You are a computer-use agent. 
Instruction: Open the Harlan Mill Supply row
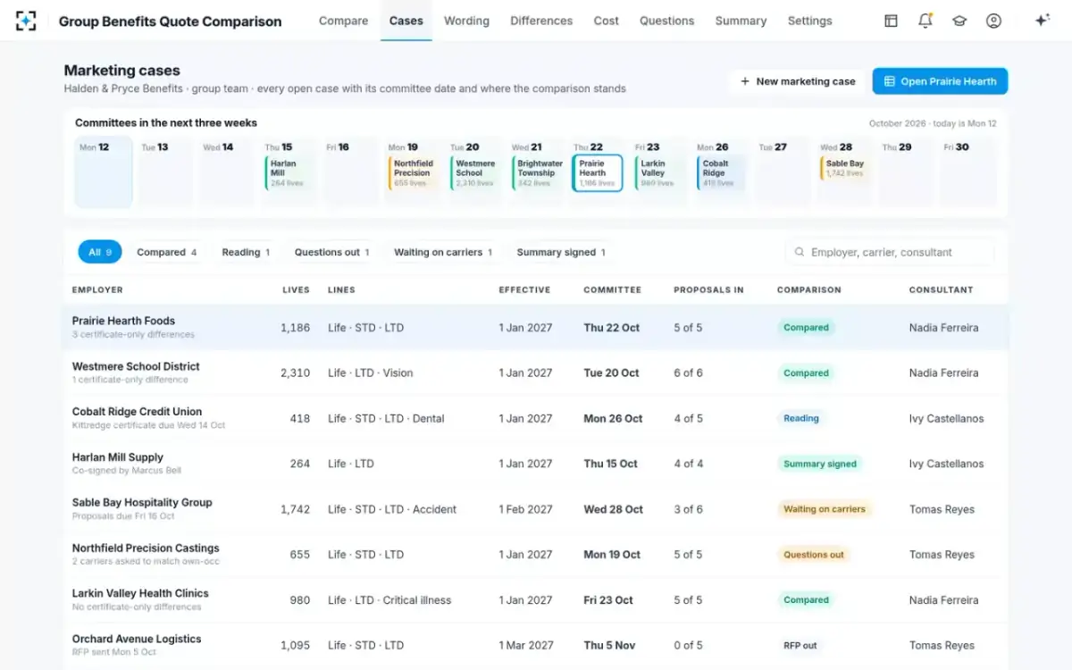[536, 464]
